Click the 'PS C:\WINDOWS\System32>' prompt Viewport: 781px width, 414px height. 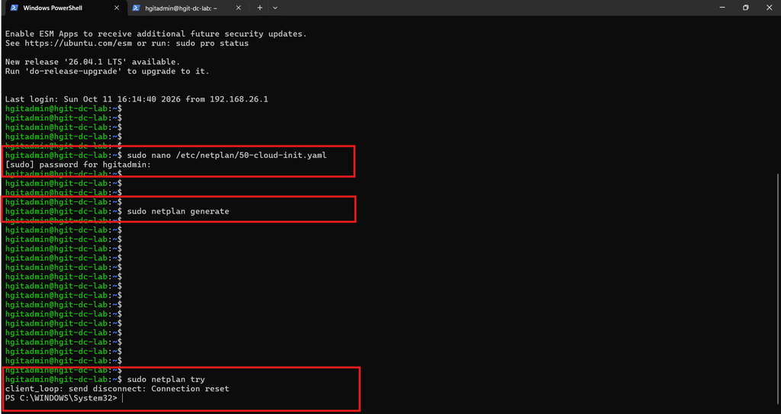61,398
